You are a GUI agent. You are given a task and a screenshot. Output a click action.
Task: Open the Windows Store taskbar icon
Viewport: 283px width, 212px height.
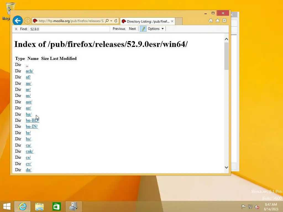click(x=56, y=206)
